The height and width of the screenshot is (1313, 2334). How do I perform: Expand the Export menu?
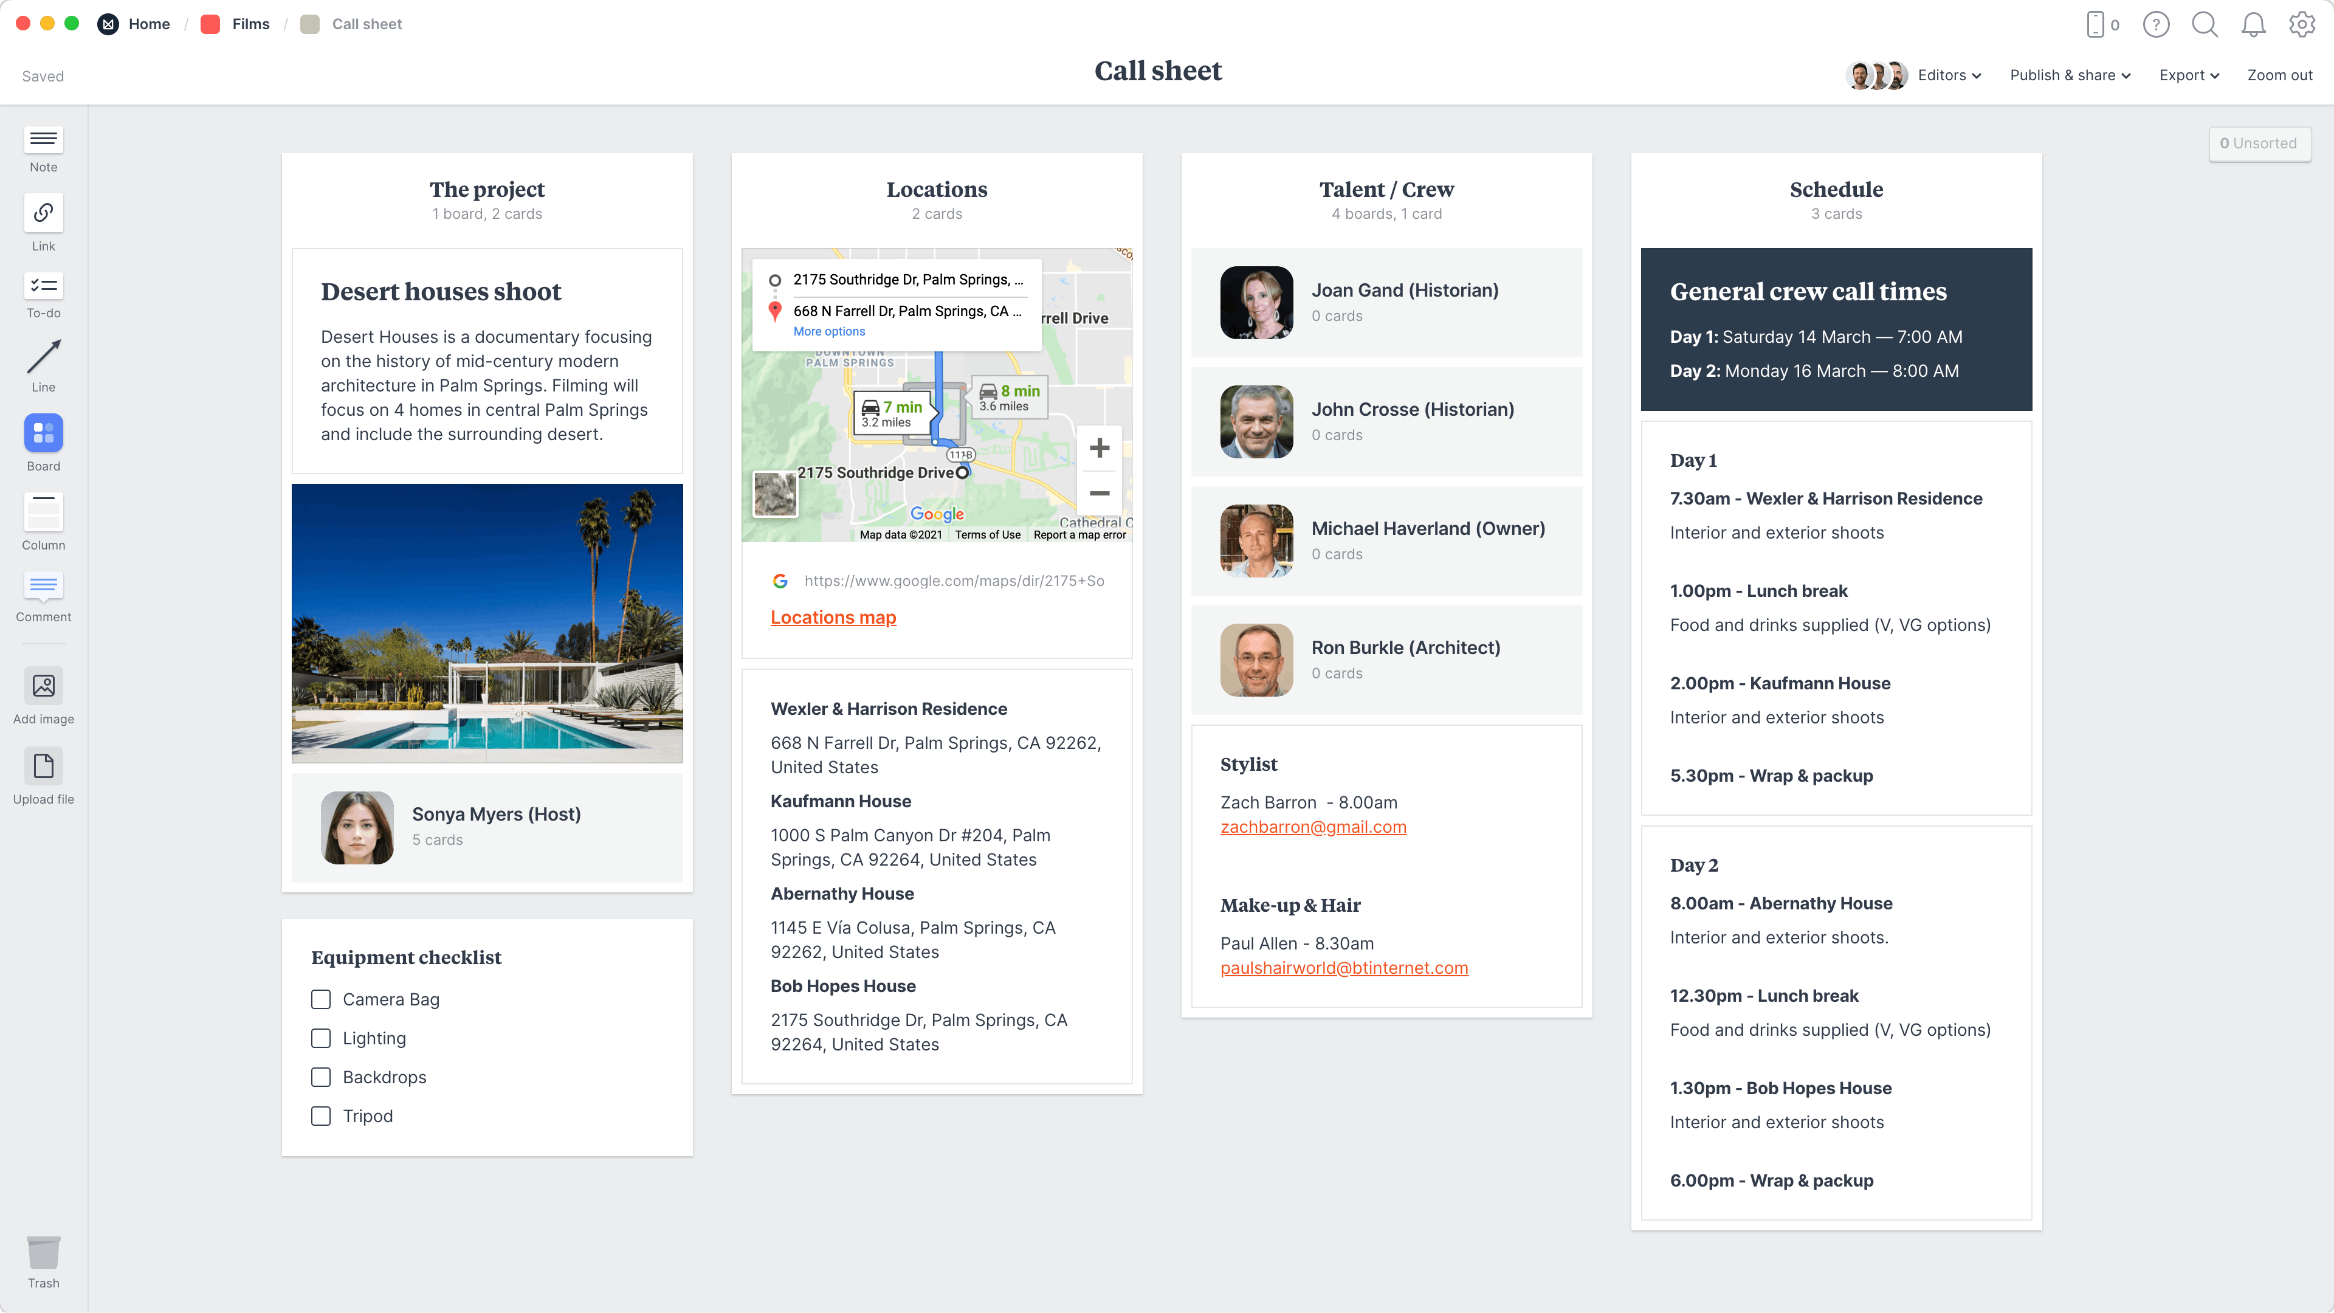pyautogui.click(x=2188, y=75)
